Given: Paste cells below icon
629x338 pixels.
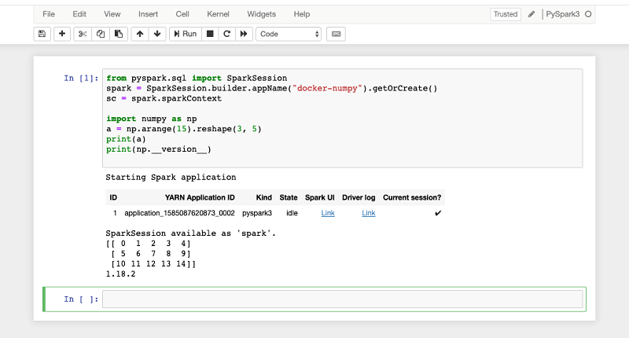Looking at the screenshot, I should point(118,34).
